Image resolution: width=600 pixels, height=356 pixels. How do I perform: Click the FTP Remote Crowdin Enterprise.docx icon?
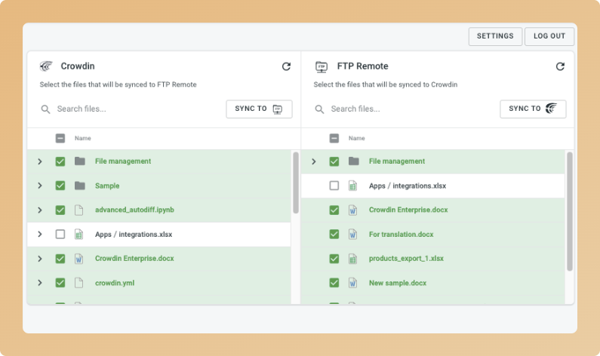pyautogui.click(x=352, y=210)
